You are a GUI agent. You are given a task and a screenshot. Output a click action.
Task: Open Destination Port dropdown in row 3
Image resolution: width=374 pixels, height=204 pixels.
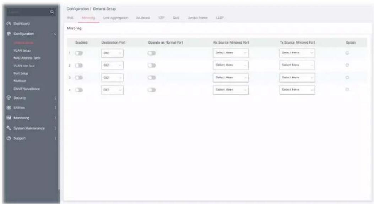click(x=112, y=78)
